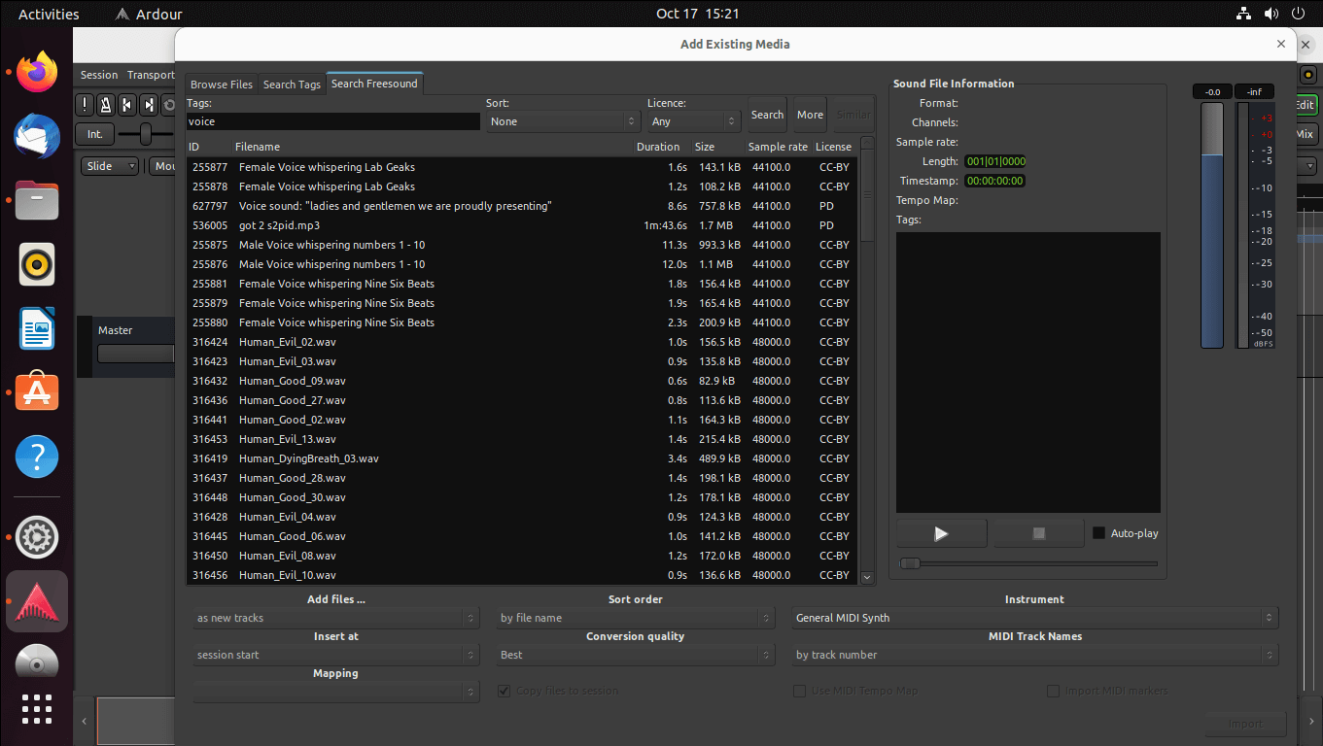Enable Use MIDI Tempo Map
The image size is (1323, 746).
click(x=800, y=691)
